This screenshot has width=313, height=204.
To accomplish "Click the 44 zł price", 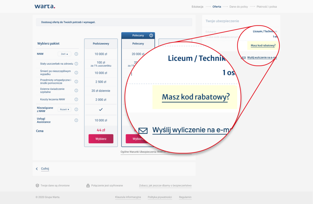I will 101,130.
